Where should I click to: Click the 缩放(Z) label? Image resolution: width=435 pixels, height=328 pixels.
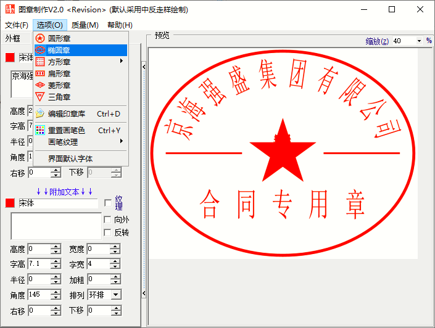pos(377,41)
